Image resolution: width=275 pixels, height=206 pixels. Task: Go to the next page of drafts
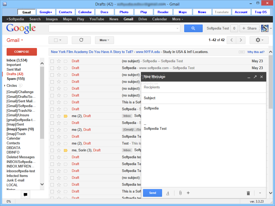[241, 40]
